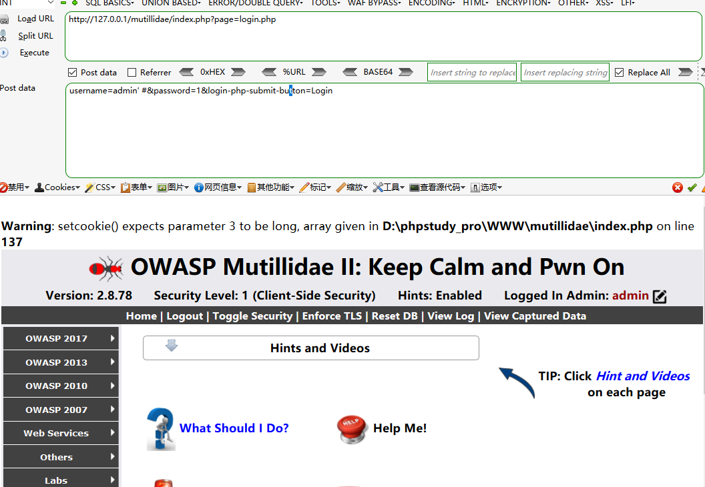Click the Mutillidae ant logo
Viewport: 705px width, 487px height.
tap(106, 268)
